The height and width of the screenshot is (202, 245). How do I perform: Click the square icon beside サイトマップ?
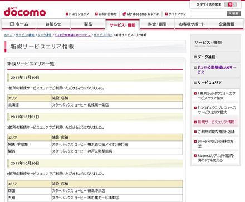(166, 14)
